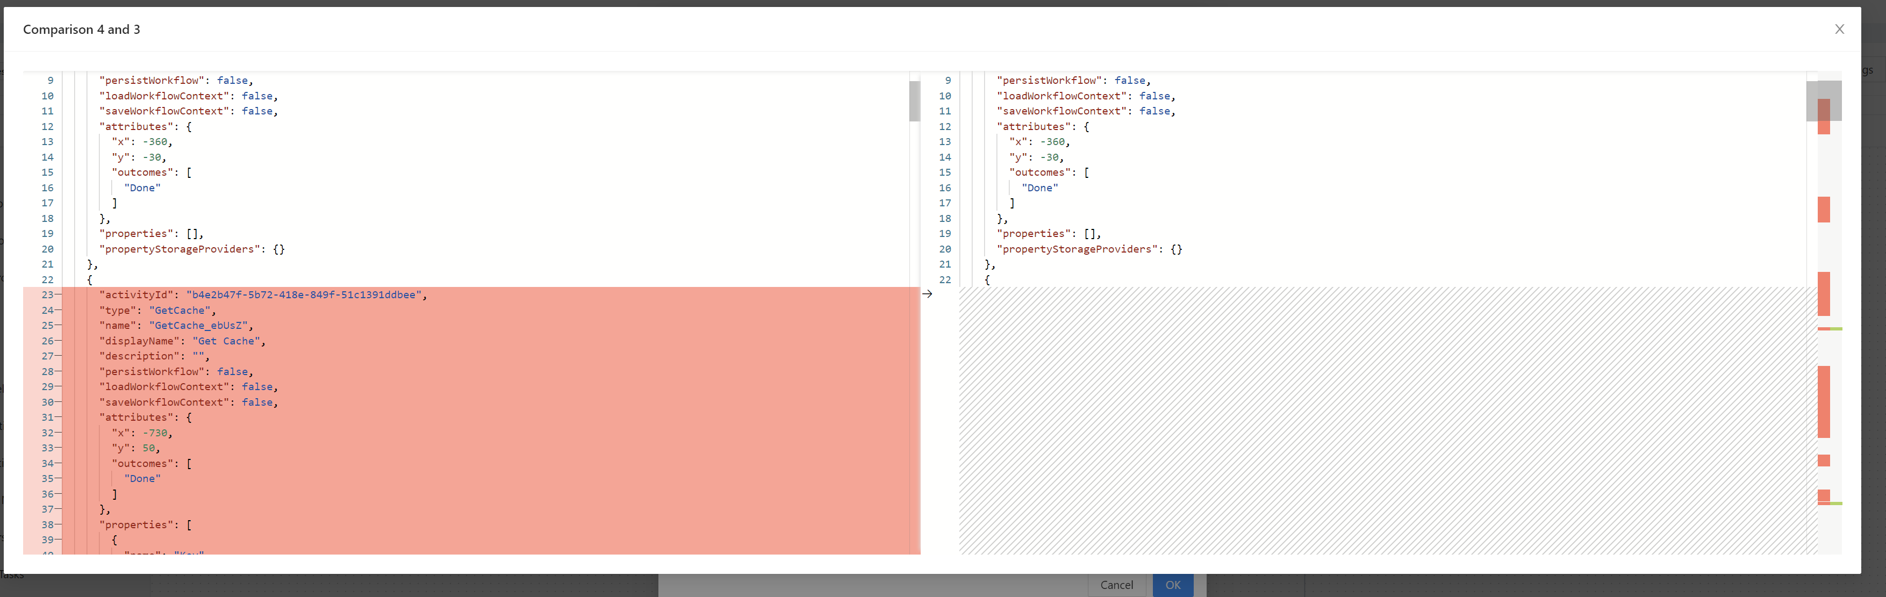
Task: Select line number 12 in the left editor
Action: [x=48, y=127]
